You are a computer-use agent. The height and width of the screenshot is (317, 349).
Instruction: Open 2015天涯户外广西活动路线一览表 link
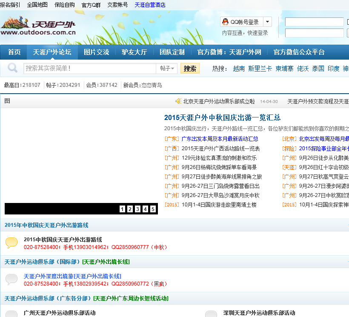(221, 149)
